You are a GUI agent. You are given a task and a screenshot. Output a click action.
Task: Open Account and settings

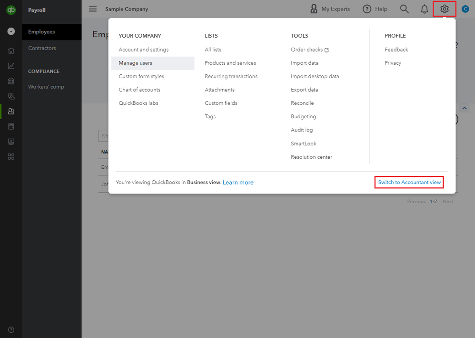(144, 50)
